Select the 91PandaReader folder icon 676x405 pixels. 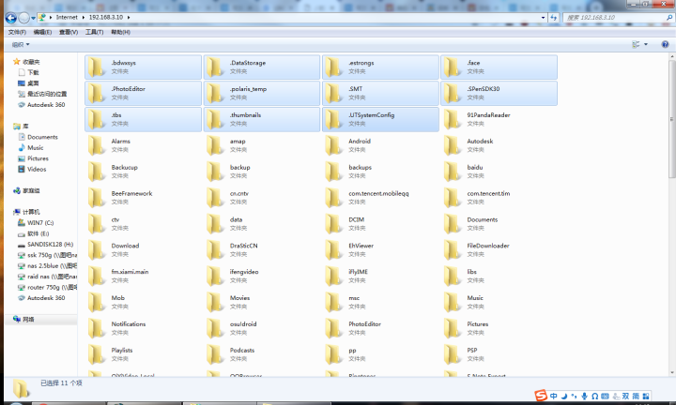click(453, 120)
